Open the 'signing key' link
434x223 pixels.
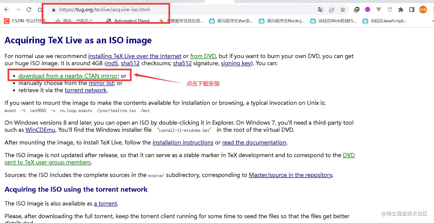tap(236, 63)
